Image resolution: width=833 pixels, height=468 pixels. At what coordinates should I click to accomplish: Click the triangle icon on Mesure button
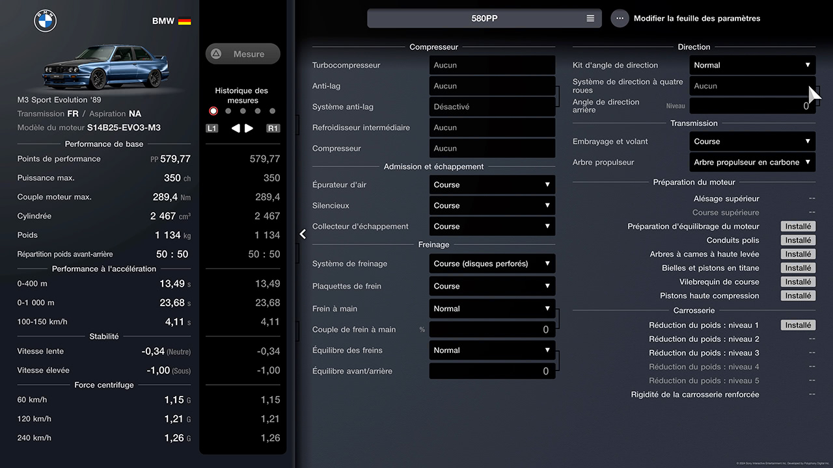tap(216, 54)
